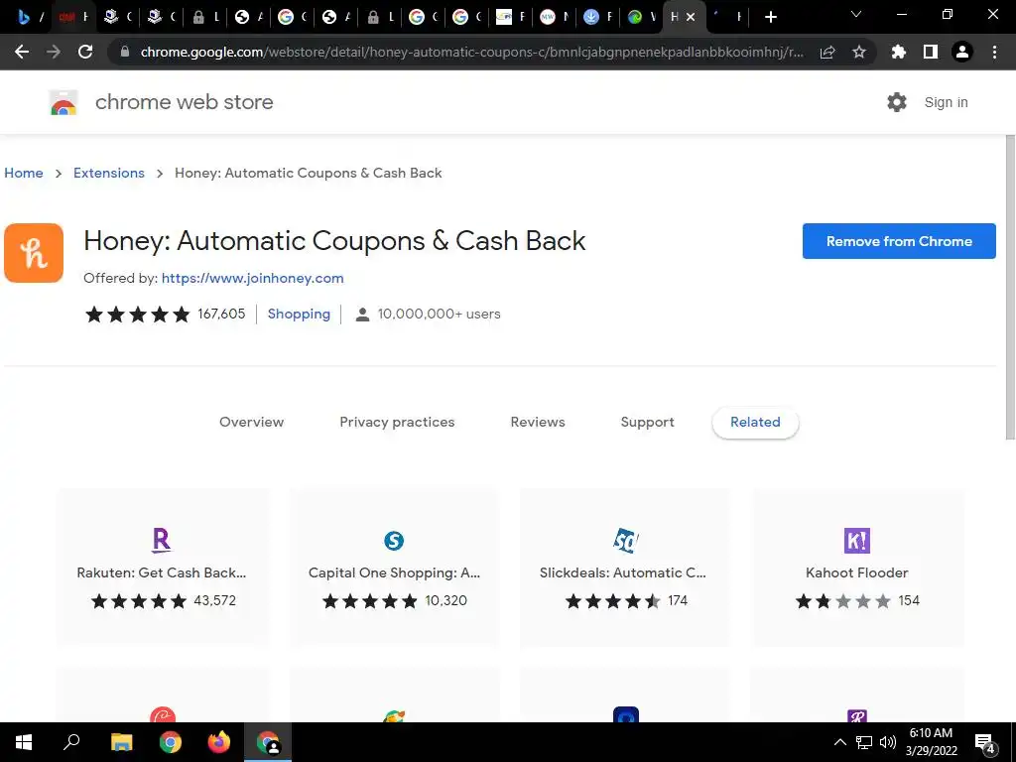Sign in to Chrome Web Store
The height and width of the screenshot is (762, 1016).
pos(946,102)
